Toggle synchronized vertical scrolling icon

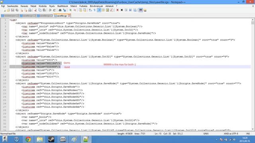pyautogui.click(x=80, y=10)
